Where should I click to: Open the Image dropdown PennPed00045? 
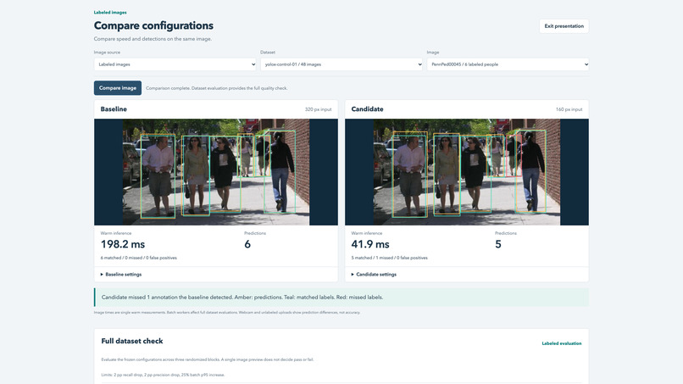click(x=508, y=64)
